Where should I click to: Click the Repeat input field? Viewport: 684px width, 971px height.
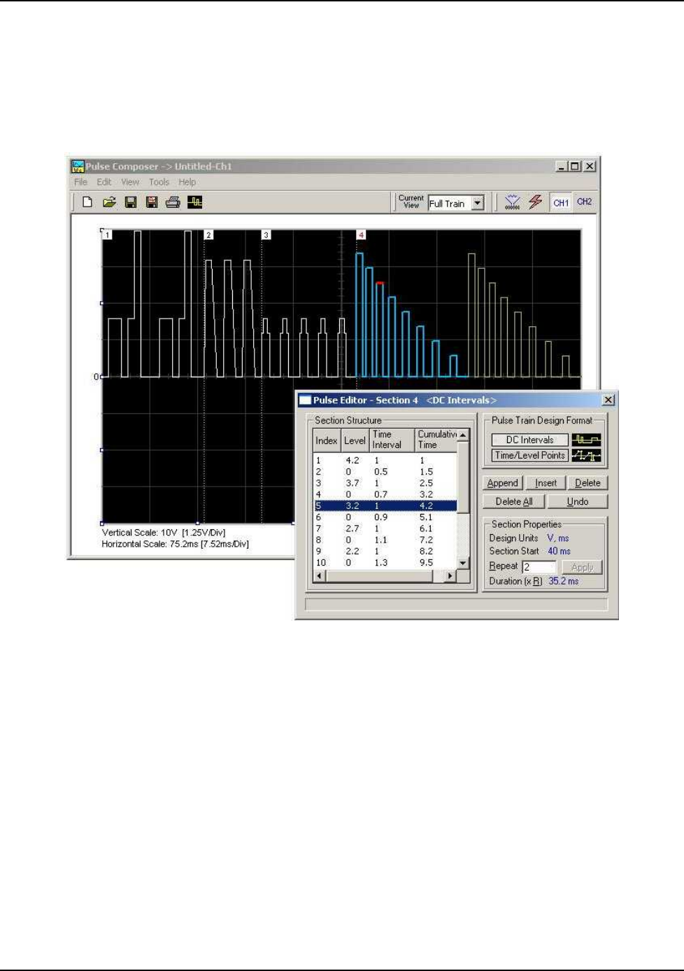(x=539, y=567)
